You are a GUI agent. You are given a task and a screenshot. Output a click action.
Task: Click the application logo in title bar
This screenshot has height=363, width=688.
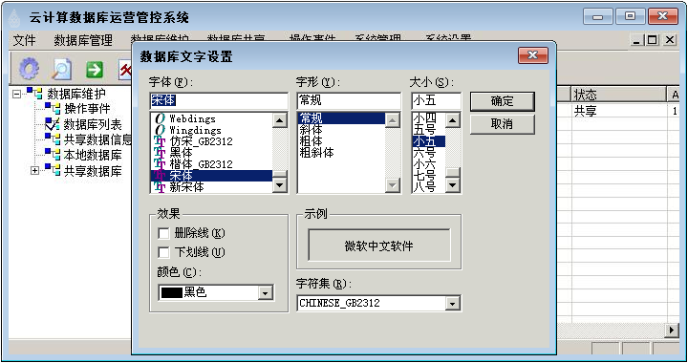coord(15,17)
